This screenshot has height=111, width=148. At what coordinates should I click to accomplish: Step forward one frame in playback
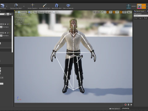click(131, 105)
